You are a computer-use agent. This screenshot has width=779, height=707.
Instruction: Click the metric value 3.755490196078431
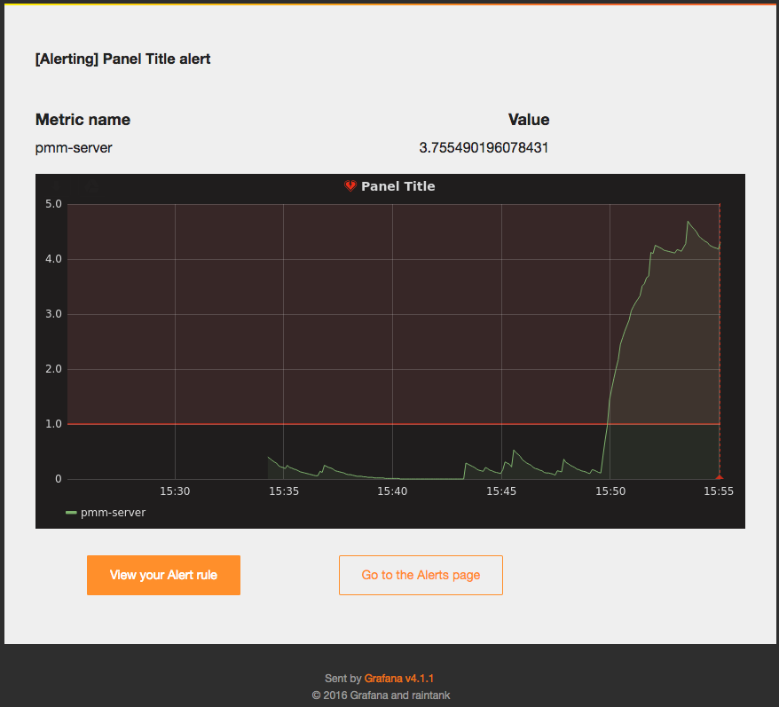click(484, 147)
